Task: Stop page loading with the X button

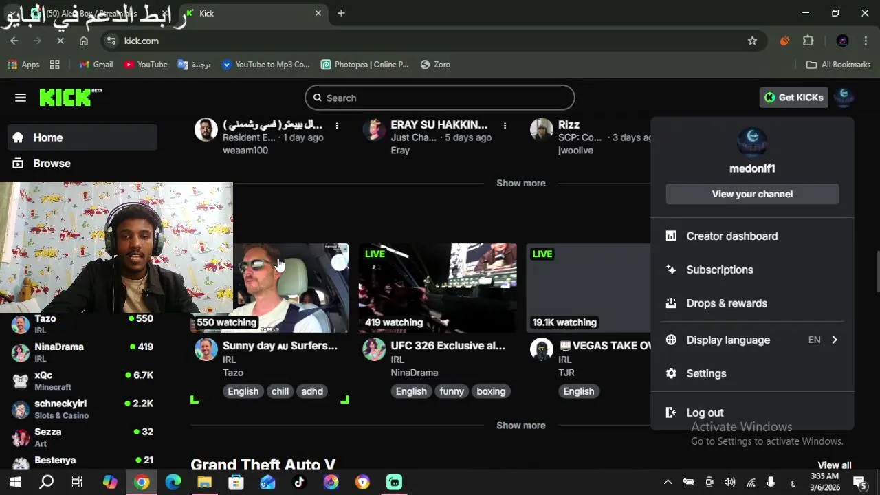Action: pos(60,41)
